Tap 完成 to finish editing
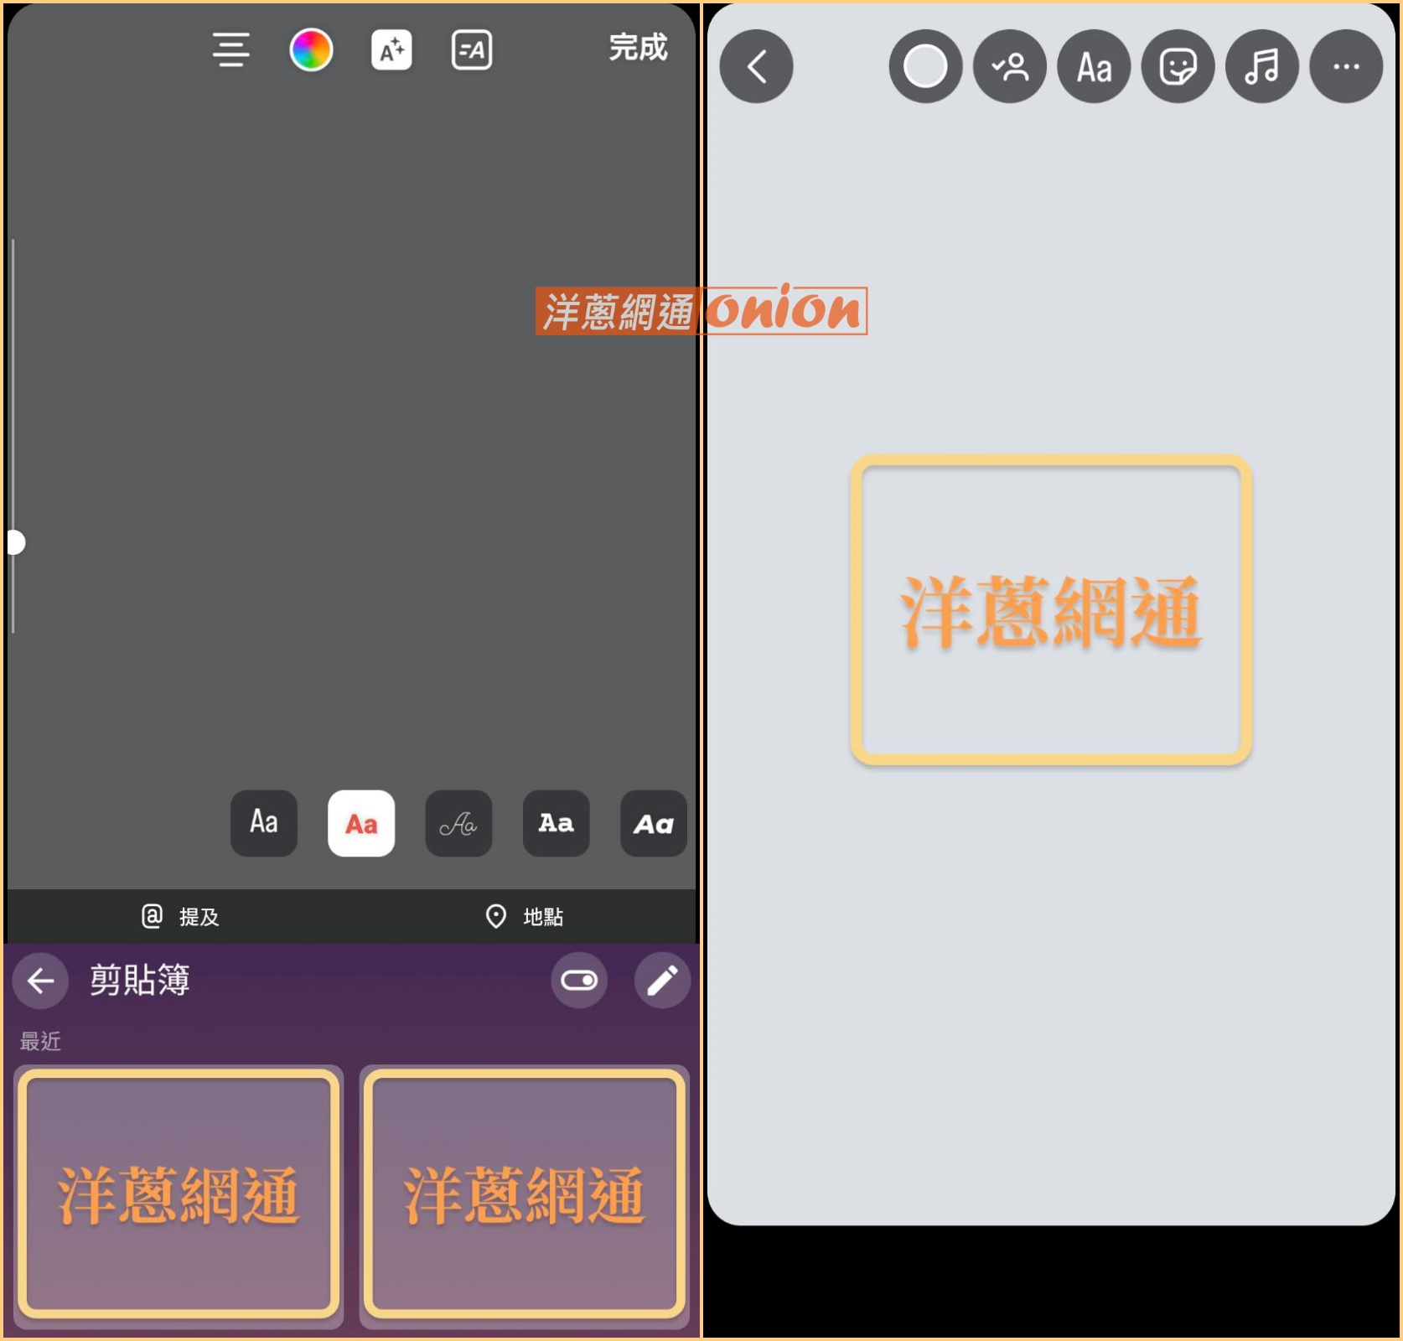 638,48
